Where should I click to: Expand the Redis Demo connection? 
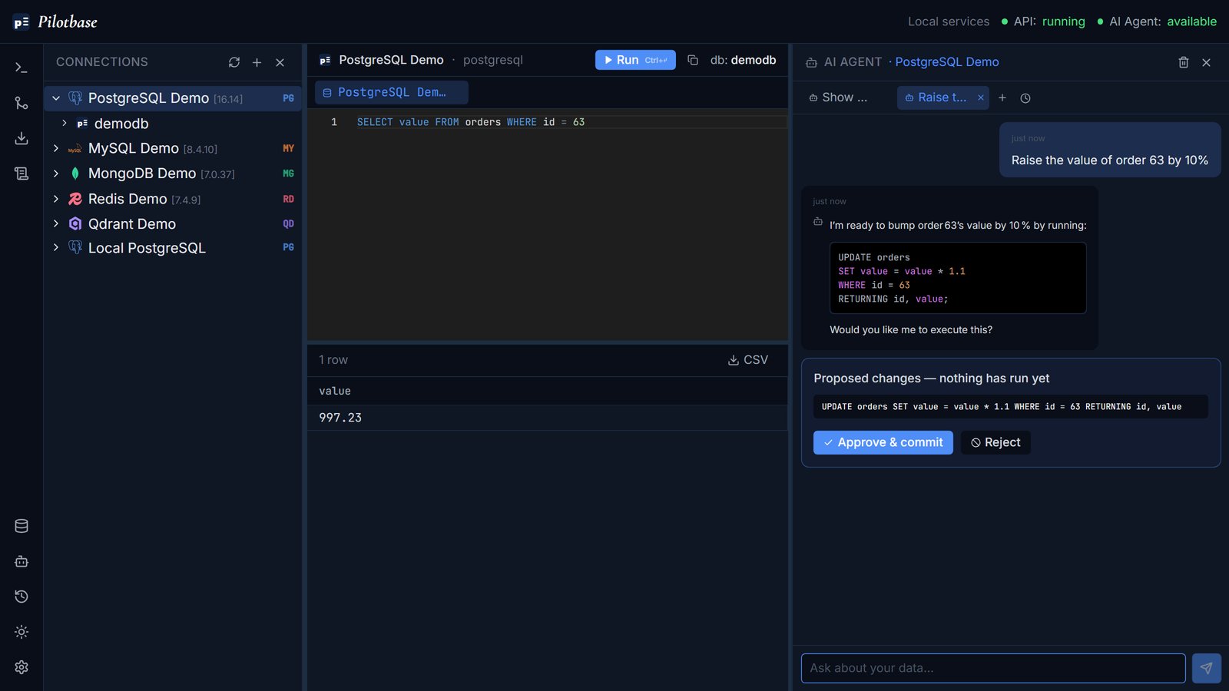pyautogui.click(x=56, y=199)
